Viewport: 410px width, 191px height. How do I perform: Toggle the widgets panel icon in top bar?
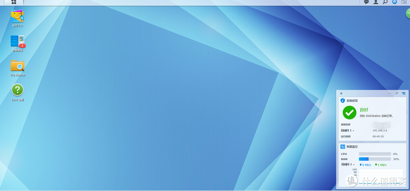tap(404, 2)
